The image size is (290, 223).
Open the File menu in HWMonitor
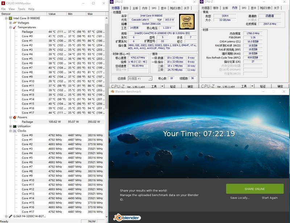(x=3, y=9)
